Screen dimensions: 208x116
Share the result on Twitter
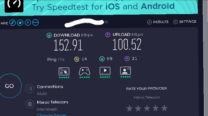tap(20, 23)
